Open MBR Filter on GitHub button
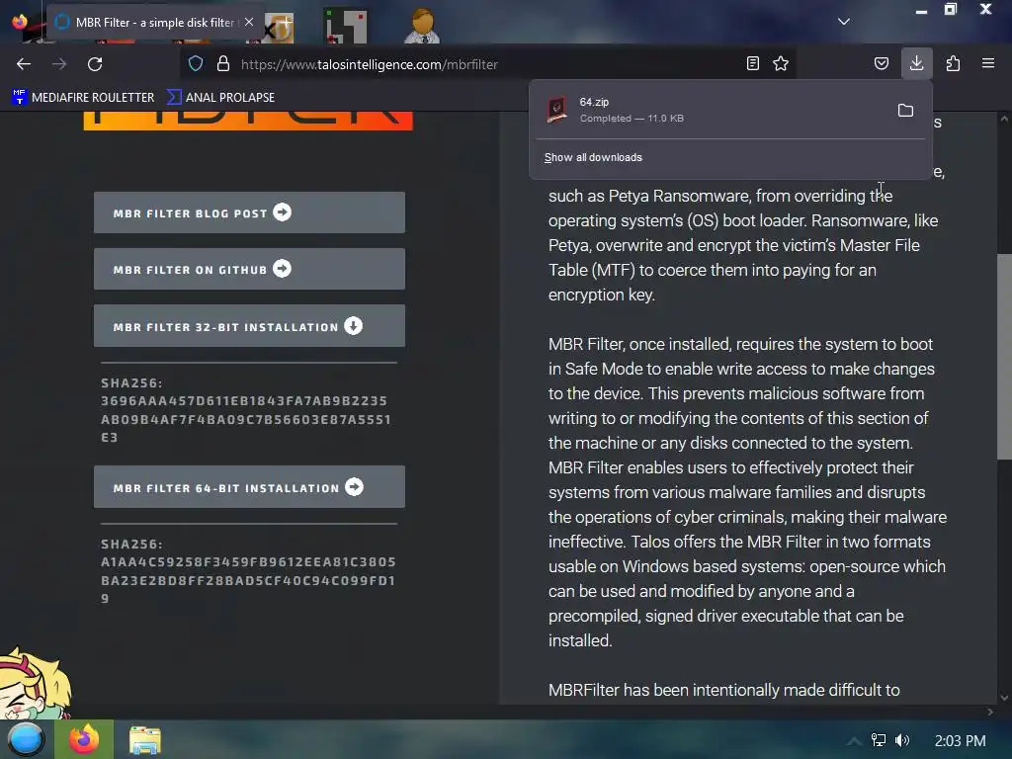 [249, 269]
